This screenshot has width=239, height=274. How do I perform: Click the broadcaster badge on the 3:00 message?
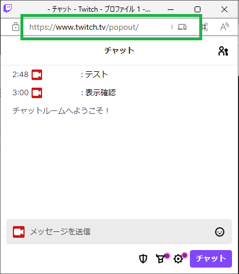point(37,93)
